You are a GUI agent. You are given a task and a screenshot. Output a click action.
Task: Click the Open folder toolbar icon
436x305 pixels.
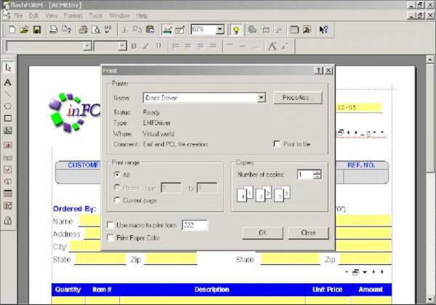point(24,30)
